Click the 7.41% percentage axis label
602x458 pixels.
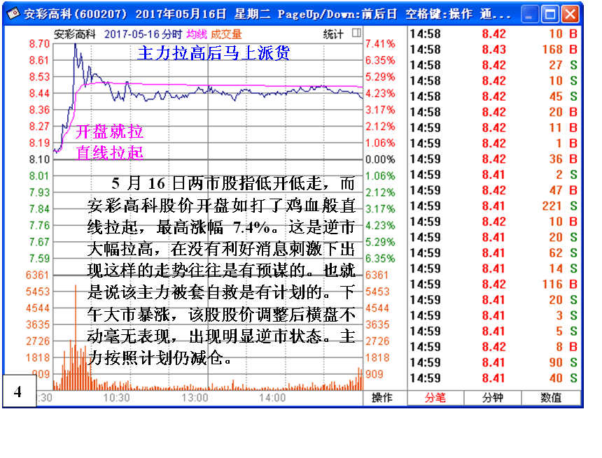pos(380,44)
